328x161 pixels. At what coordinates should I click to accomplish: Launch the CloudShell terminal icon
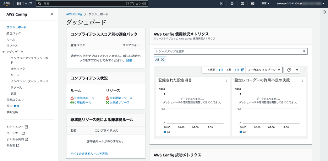222,4
